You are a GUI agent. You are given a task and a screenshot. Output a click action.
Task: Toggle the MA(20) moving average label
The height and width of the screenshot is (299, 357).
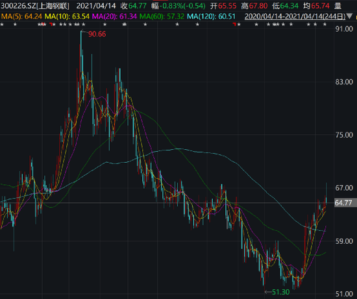tap(114, 16)
